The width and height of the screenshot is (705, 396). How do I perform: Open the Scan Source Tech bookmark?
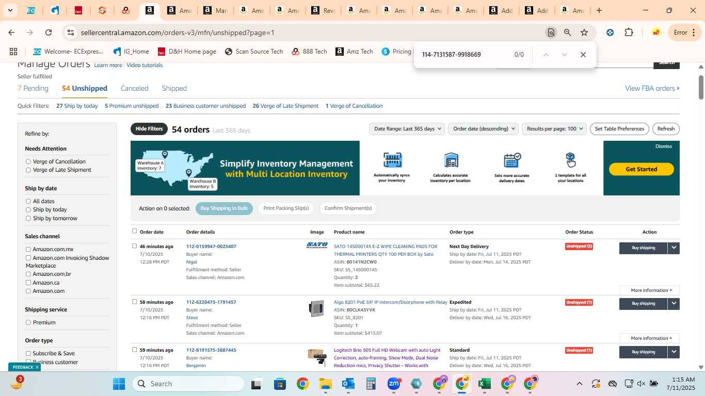coord(254,52)
